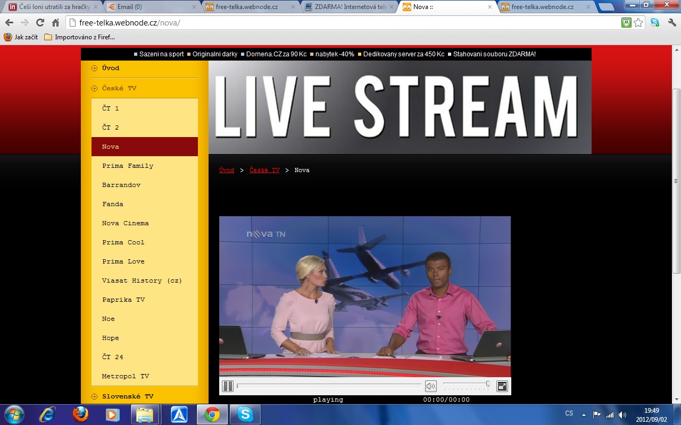
Task: Bookmark this page with the star icon
Action: 638,22
